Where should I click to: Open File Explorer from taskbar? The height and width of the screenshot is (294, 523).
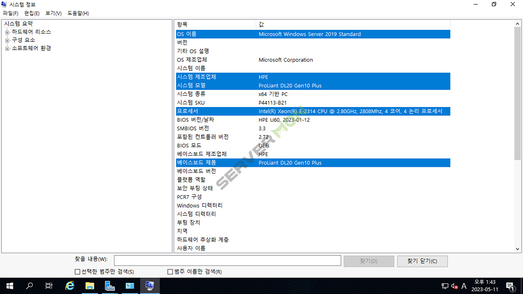(x=90, y=286)
